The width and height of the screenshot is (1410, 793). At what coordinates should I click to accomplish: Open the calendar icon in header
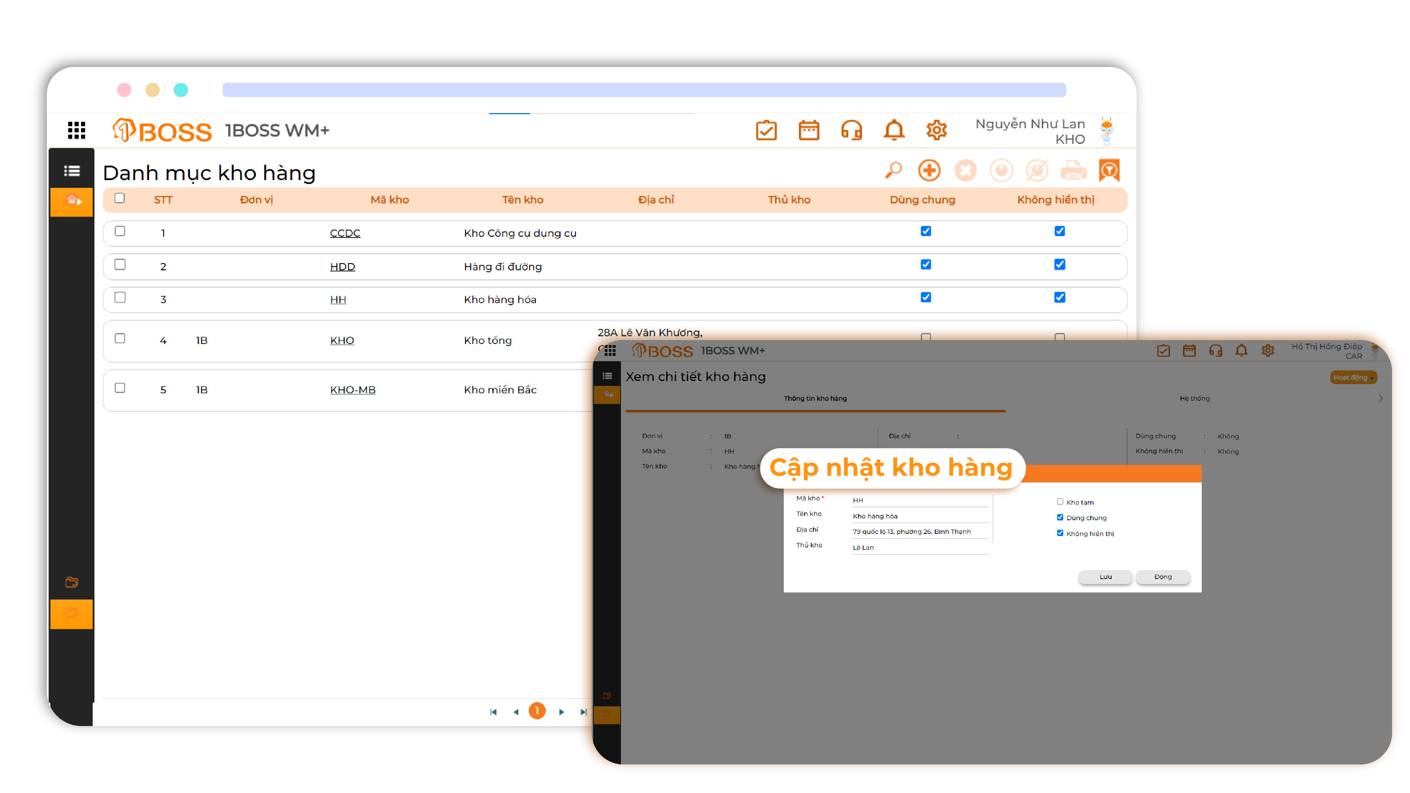click(x=808, y=130)
